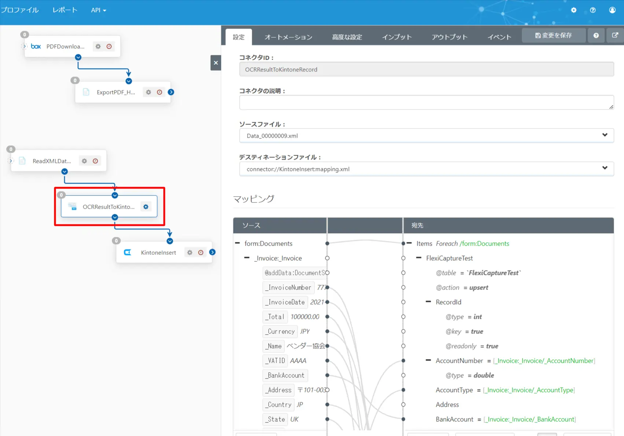Screen dimensions: 624x436
Task: Open gear settings of OCRResultToKinto connector
Action: coord(146,207)
